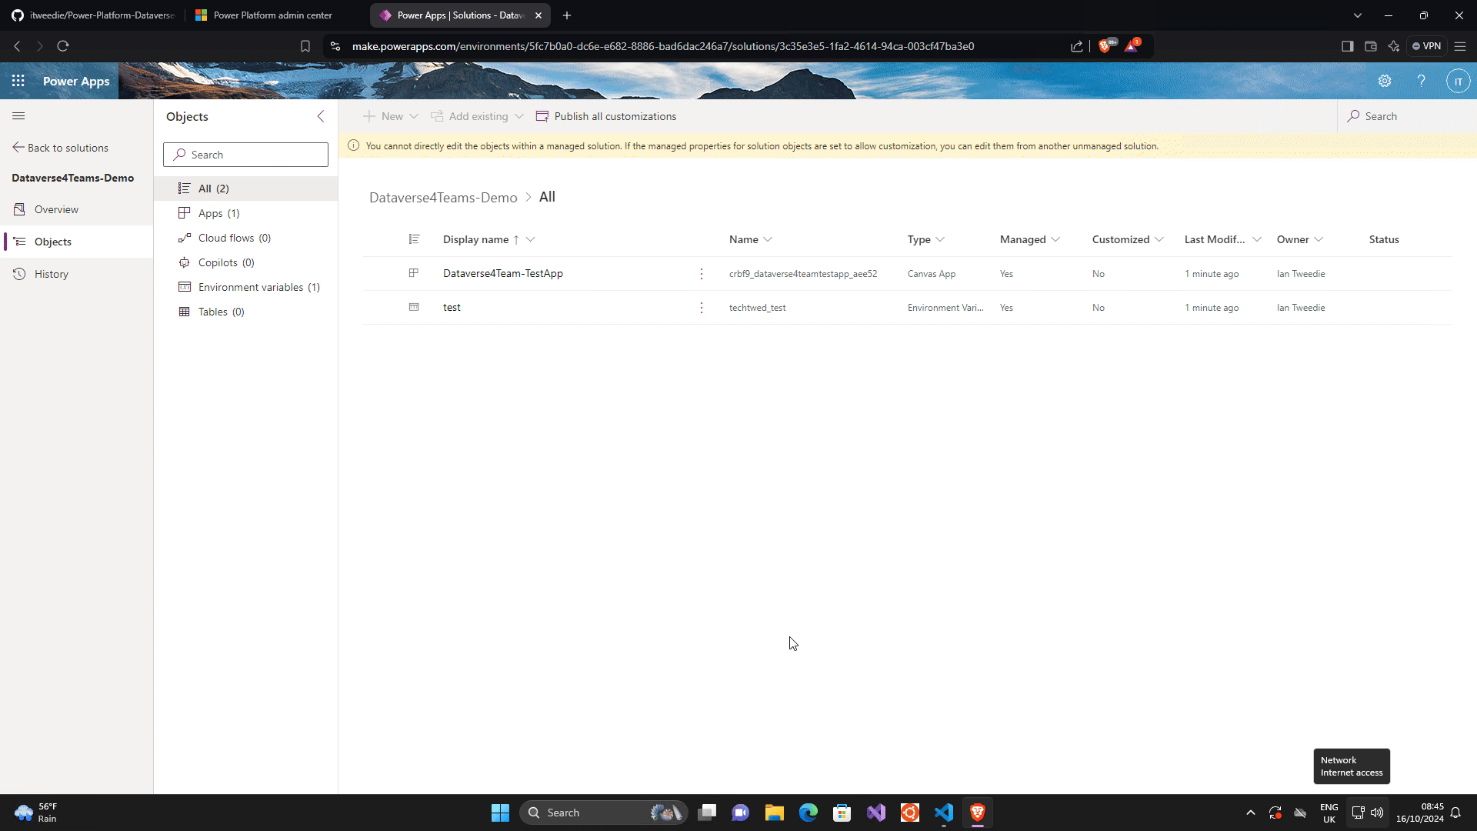Open the kebab menu on the test row
This screenshot has width=1477, height=831.
click(x=701, y=307)
